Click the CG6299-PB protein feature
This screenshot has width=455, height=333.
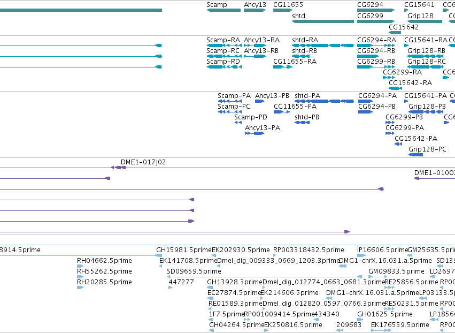coord(390,123)
